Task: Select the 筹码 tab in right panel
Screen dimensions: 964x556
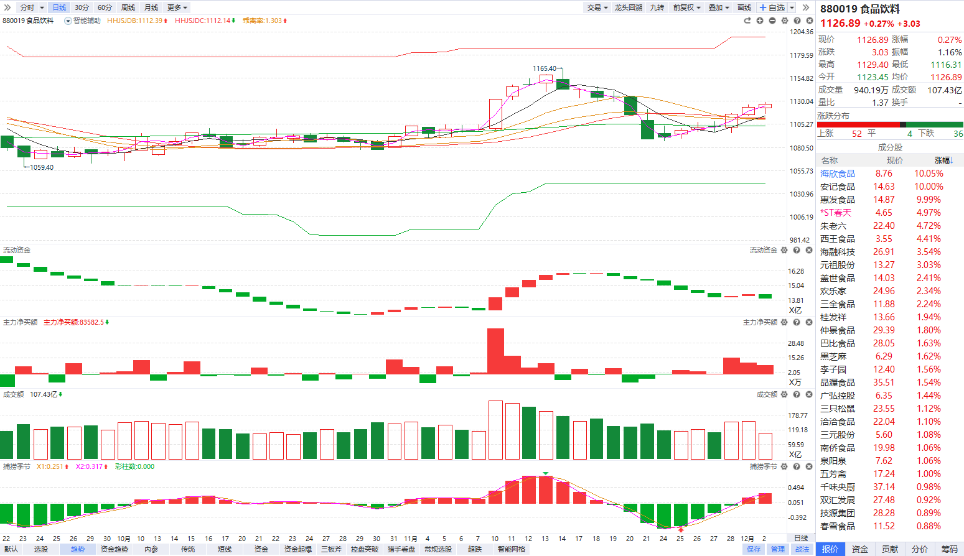Action: pos(950,549)
